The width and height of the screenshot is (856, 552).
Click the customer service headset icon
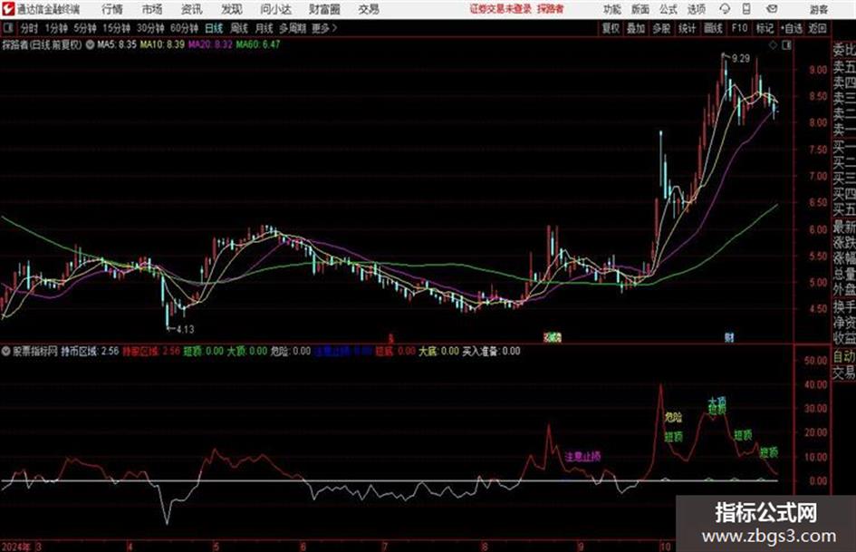click(x=725, y=9)
